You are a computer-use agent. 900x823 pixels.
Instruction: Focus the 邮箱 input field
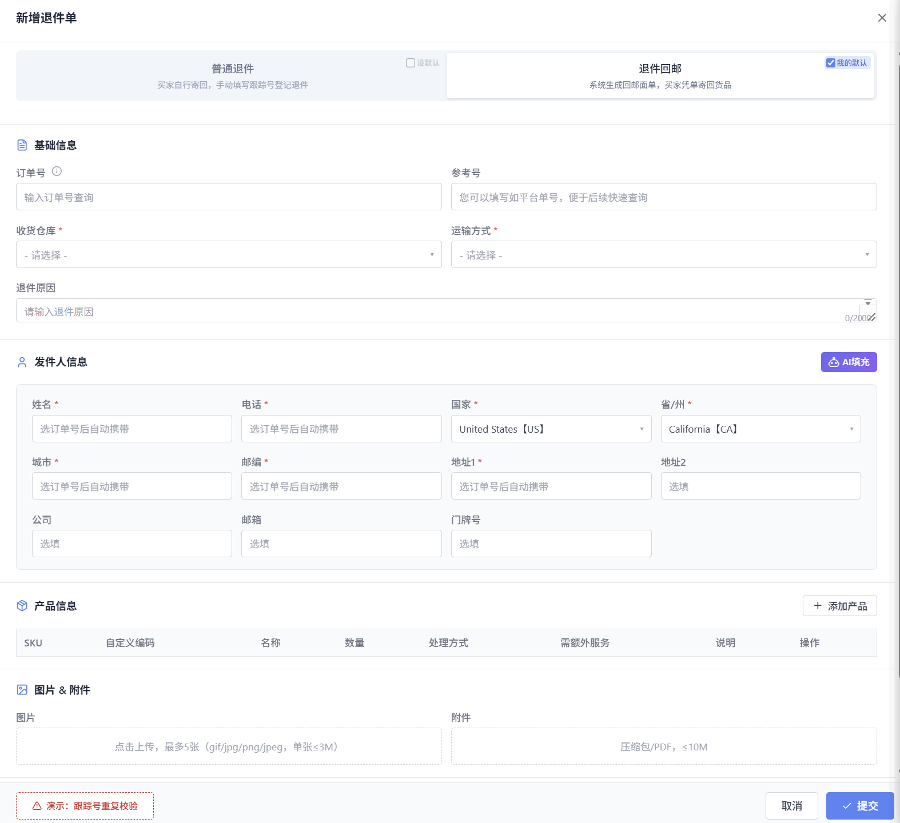tap(341, 544)
